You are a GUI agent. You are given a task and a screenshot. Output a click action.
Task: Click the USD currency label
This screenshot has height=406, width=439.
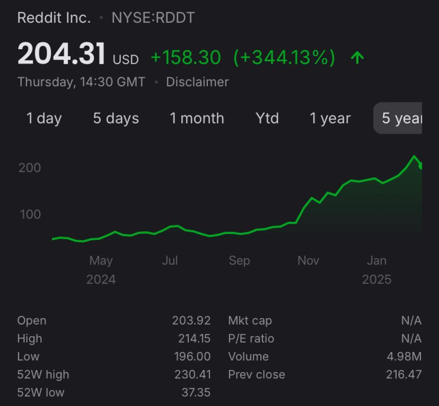pos(126,60)
